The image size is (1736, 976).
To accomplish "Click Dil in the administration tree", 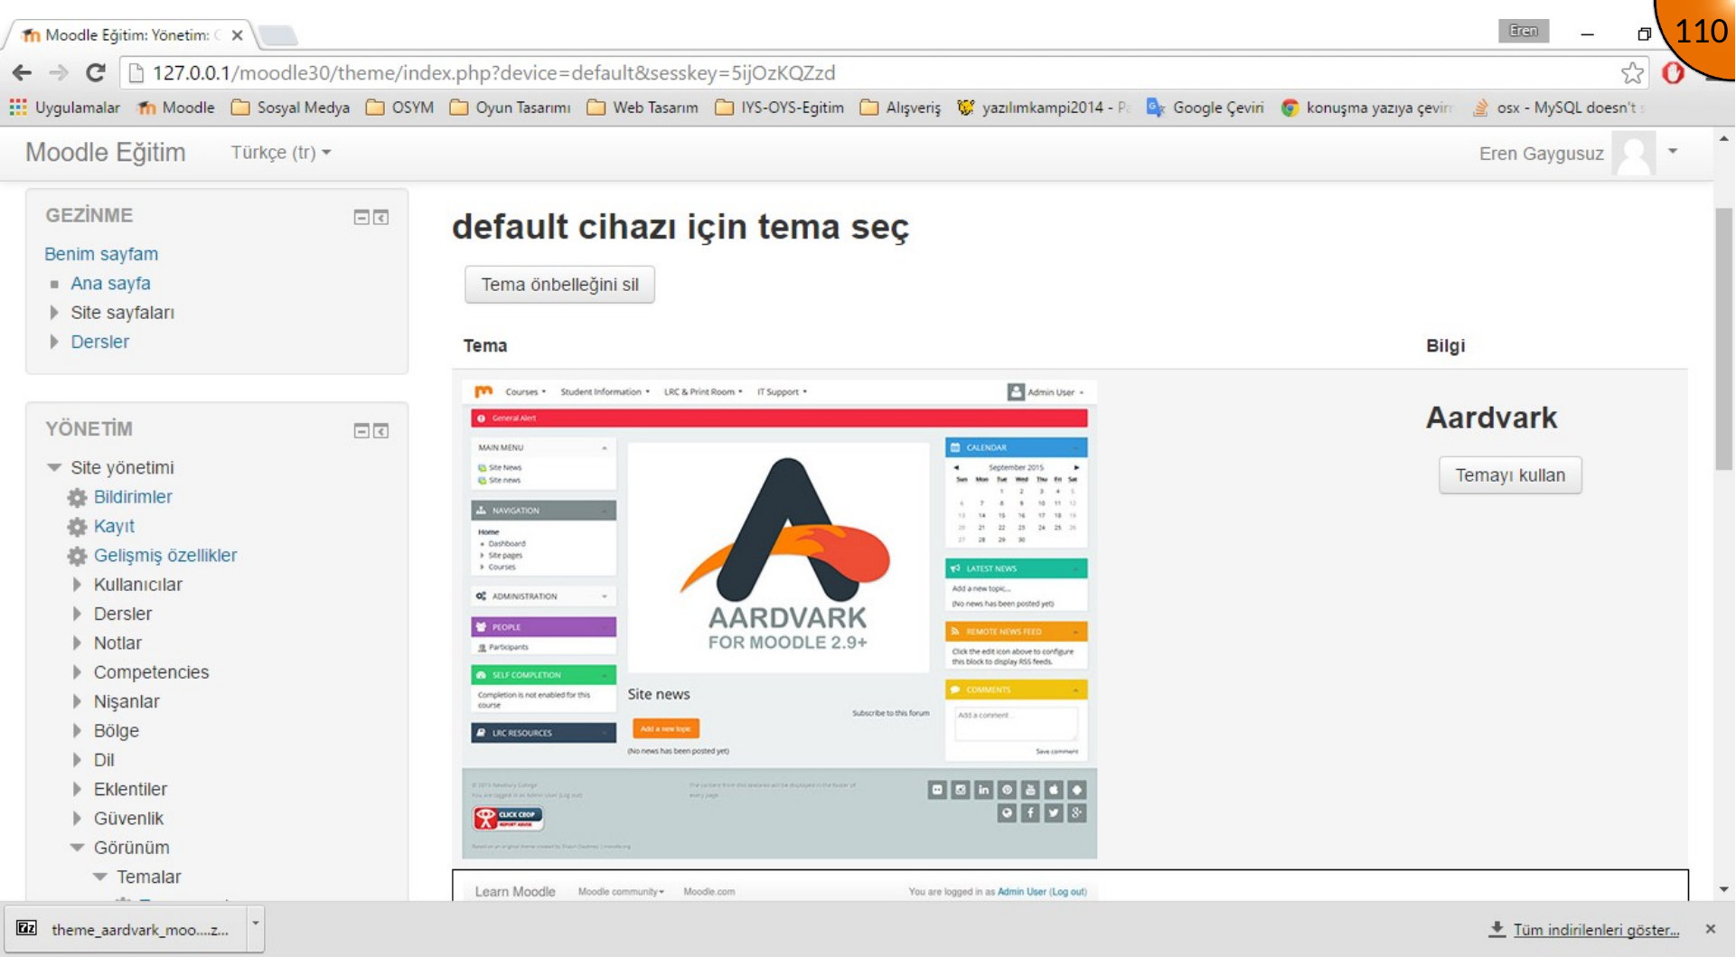I will [104, 761].
